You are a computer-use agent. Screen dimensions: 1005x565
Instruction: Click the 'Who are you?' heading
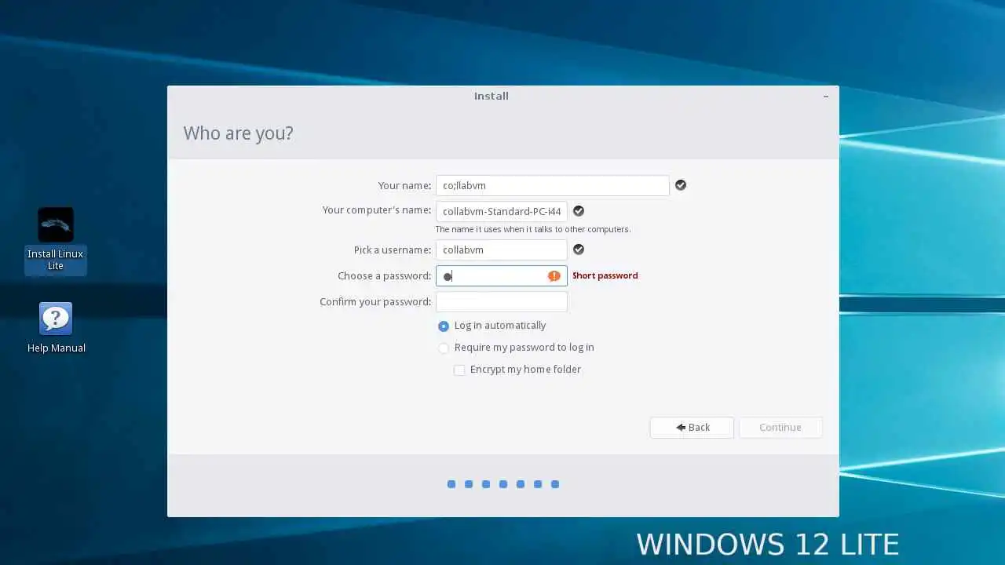point(238,133)
